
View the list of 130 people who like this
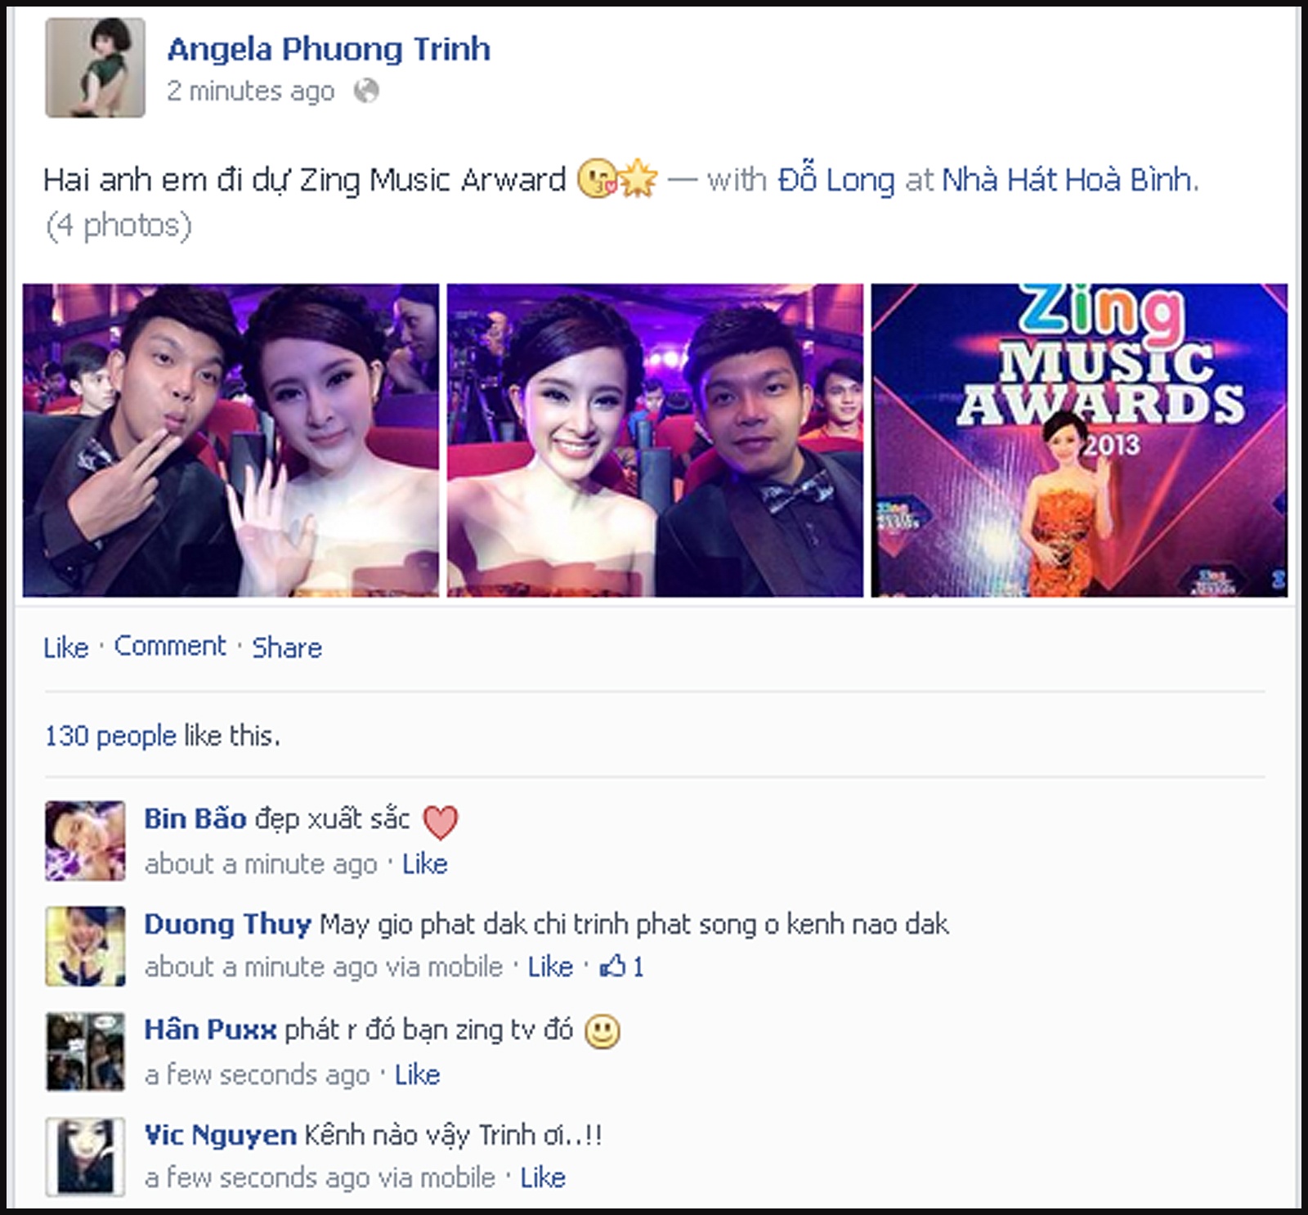[110, 736]
